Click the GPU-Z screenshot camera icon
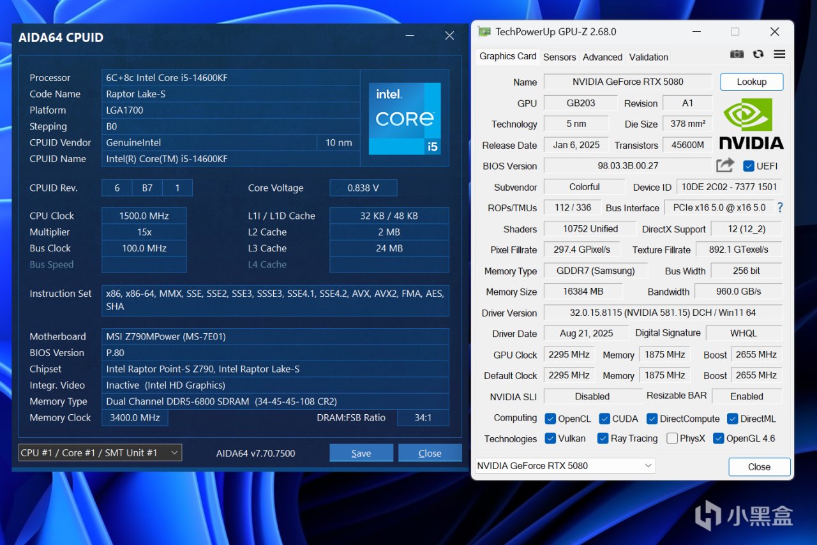The height and width of the screenshot is (545, 817). point(737,55)
